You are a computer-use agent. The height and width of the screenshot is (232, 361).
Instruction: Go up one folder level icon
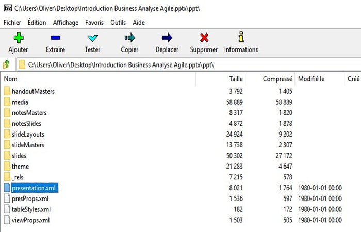pos(6,64)
